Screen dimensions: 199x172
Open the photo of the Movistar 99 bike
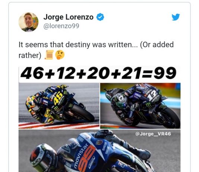[99, 151]
